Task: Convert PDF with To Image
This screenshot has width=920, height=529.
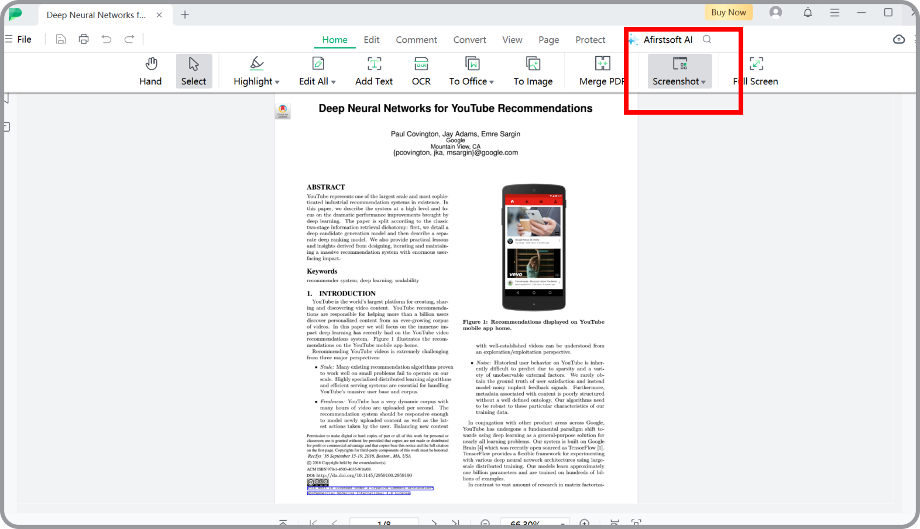Action: click(533, 71)
